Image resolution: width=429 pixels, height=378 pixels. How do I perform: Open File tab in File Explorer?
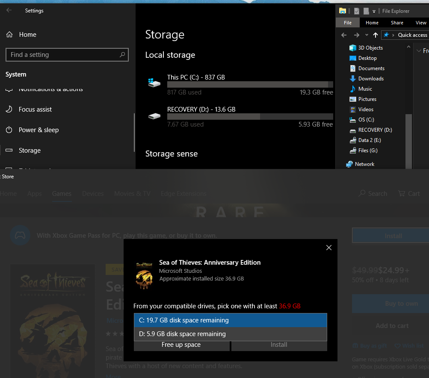[348, 23]
